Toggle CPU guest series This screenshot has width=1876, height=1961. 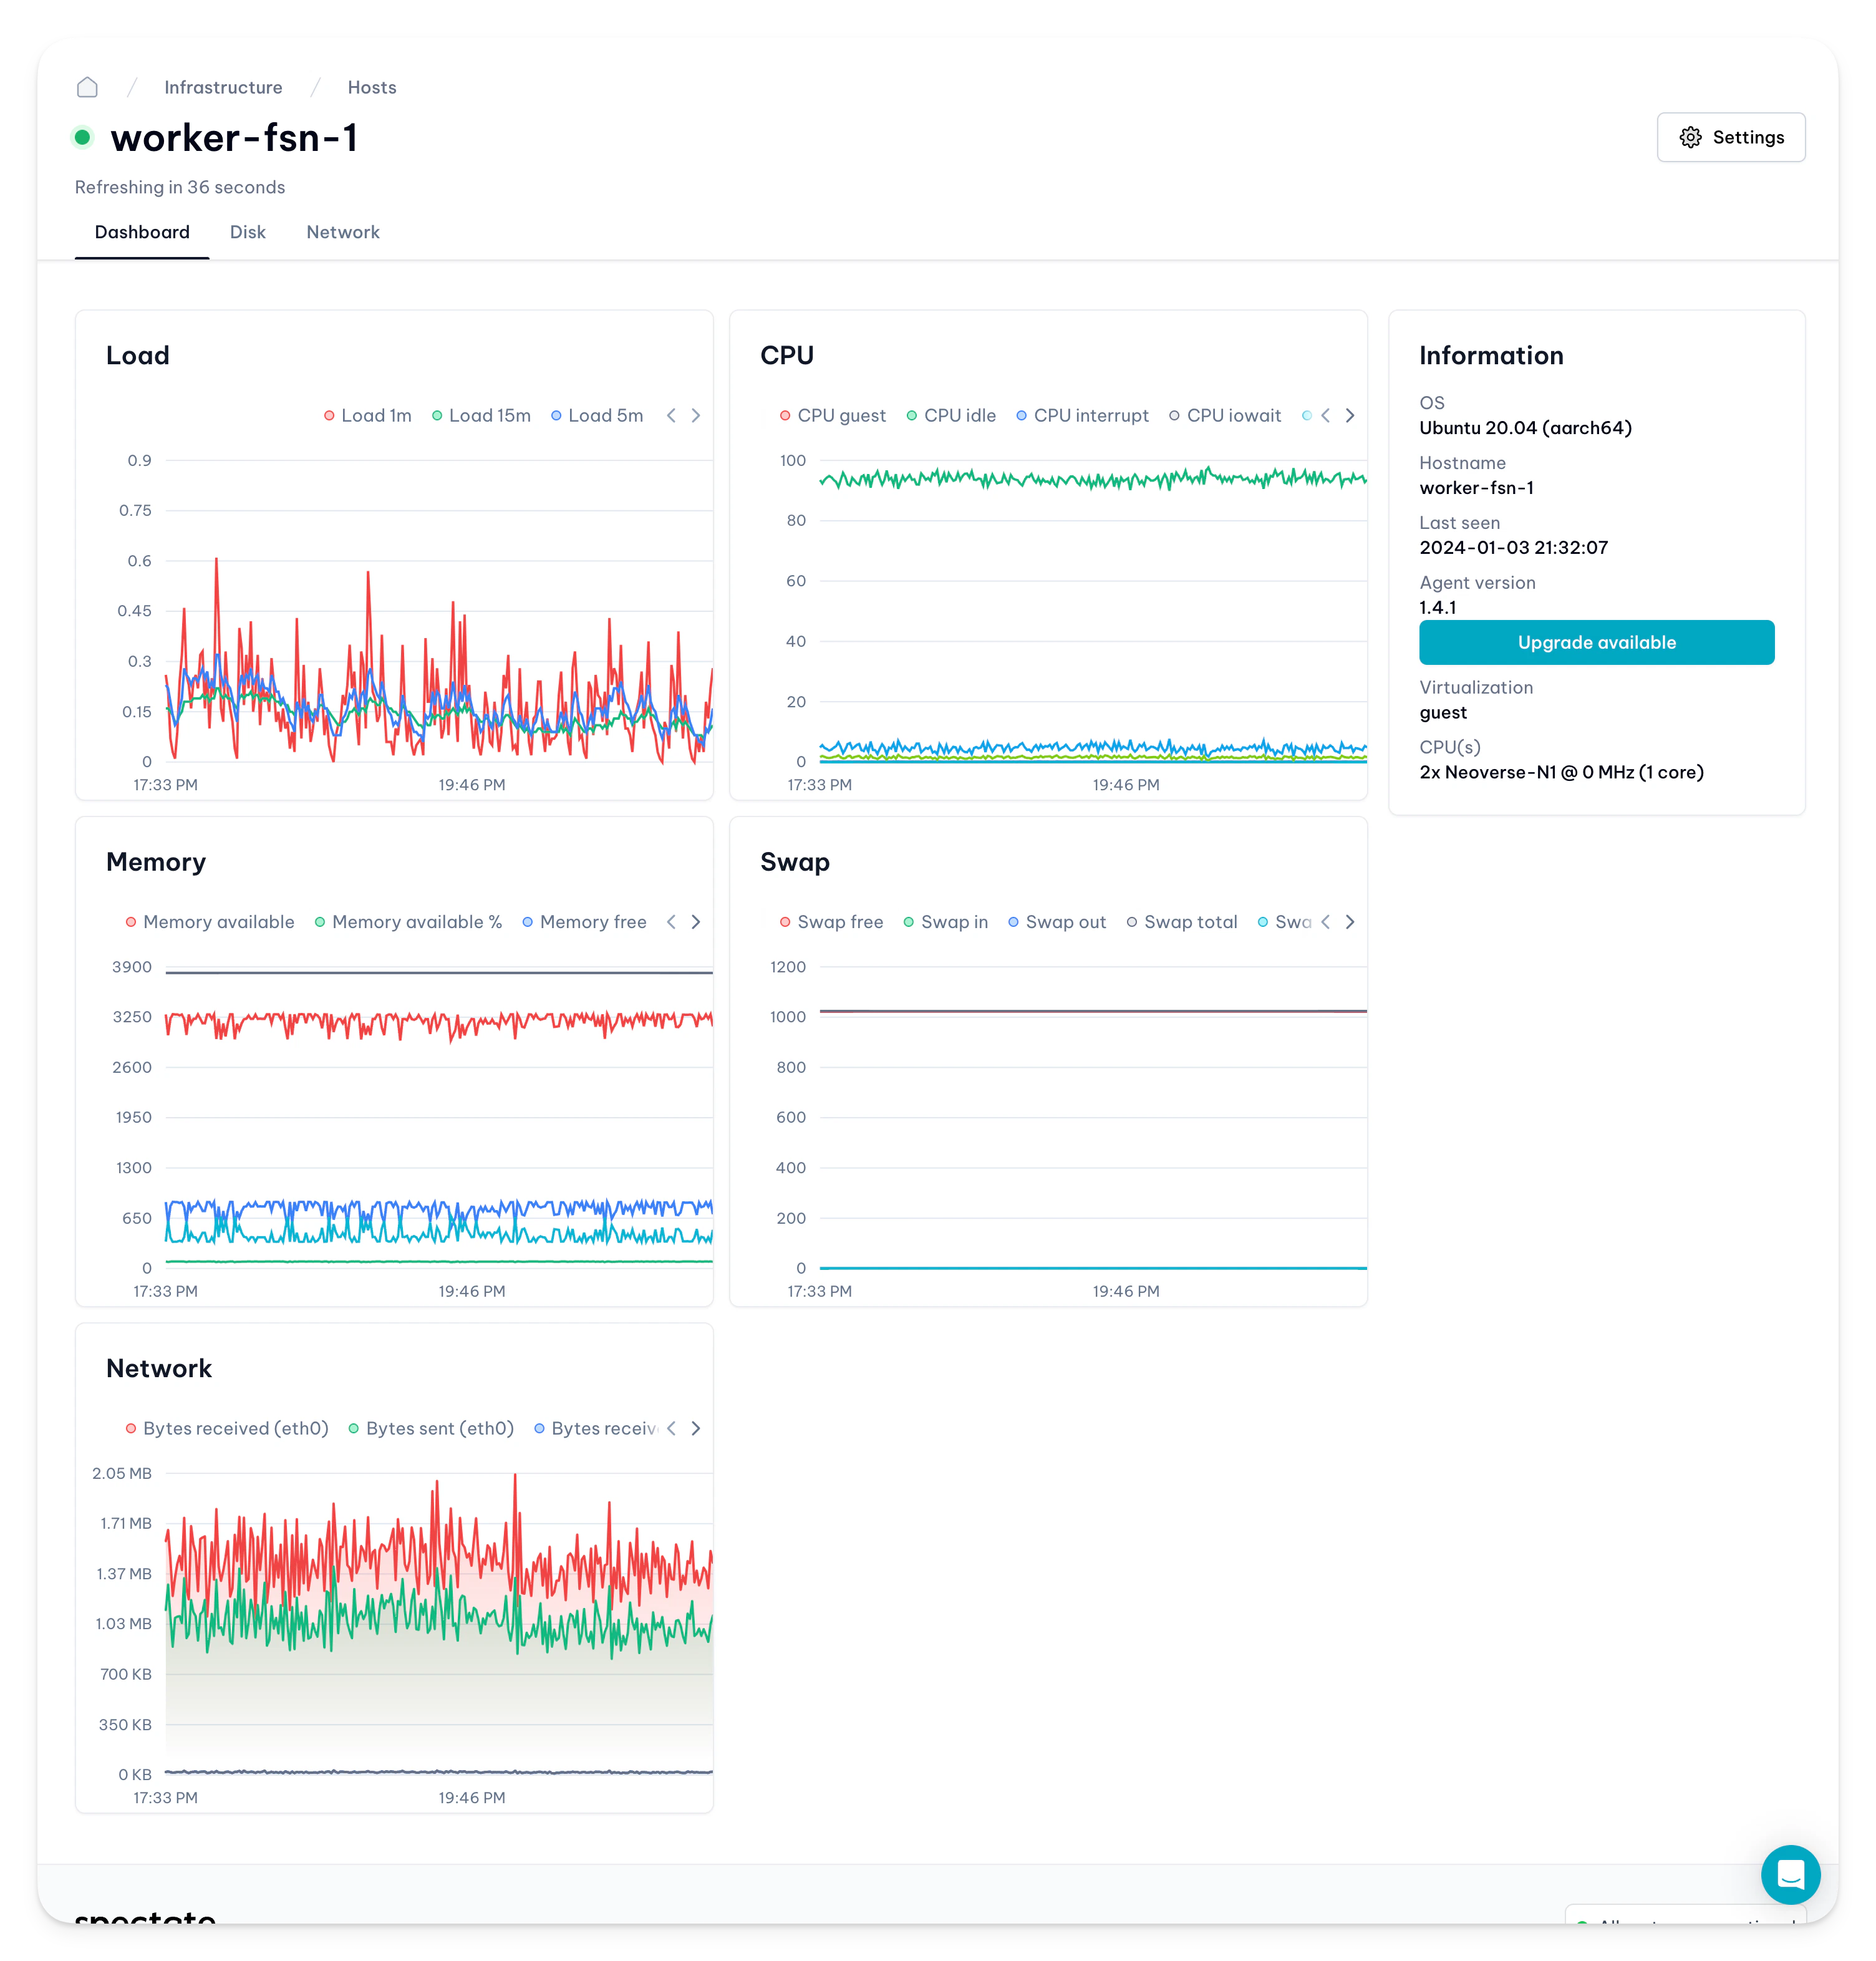[832, 415]
